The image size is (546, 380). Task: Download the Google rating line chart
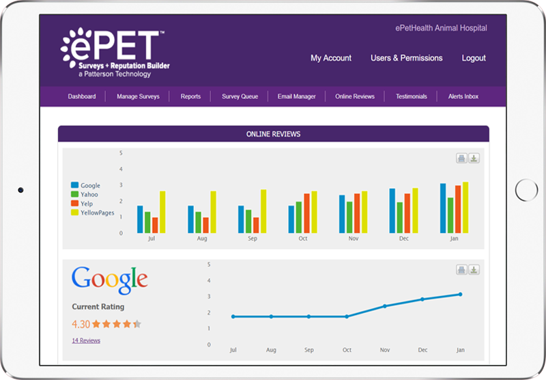(474, 269)
